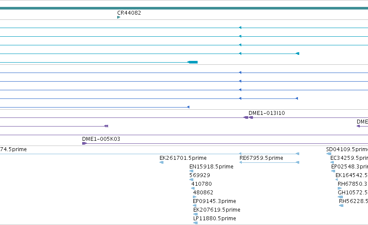Viewport: 368px width, 225px height.
Task: Select the RE67959.5prime label
Action: coord(261,158)
